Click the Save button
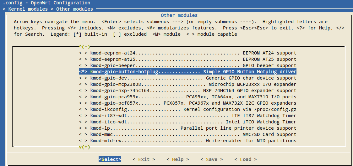This screenshot has height=166, width=353. (212, 159)
